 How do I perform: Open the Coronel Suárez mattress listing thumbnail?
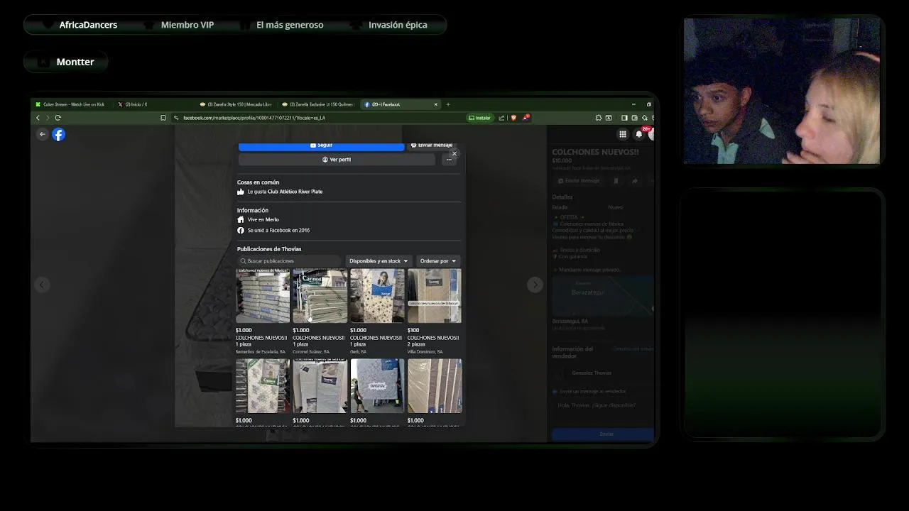[x=320, y=296]
